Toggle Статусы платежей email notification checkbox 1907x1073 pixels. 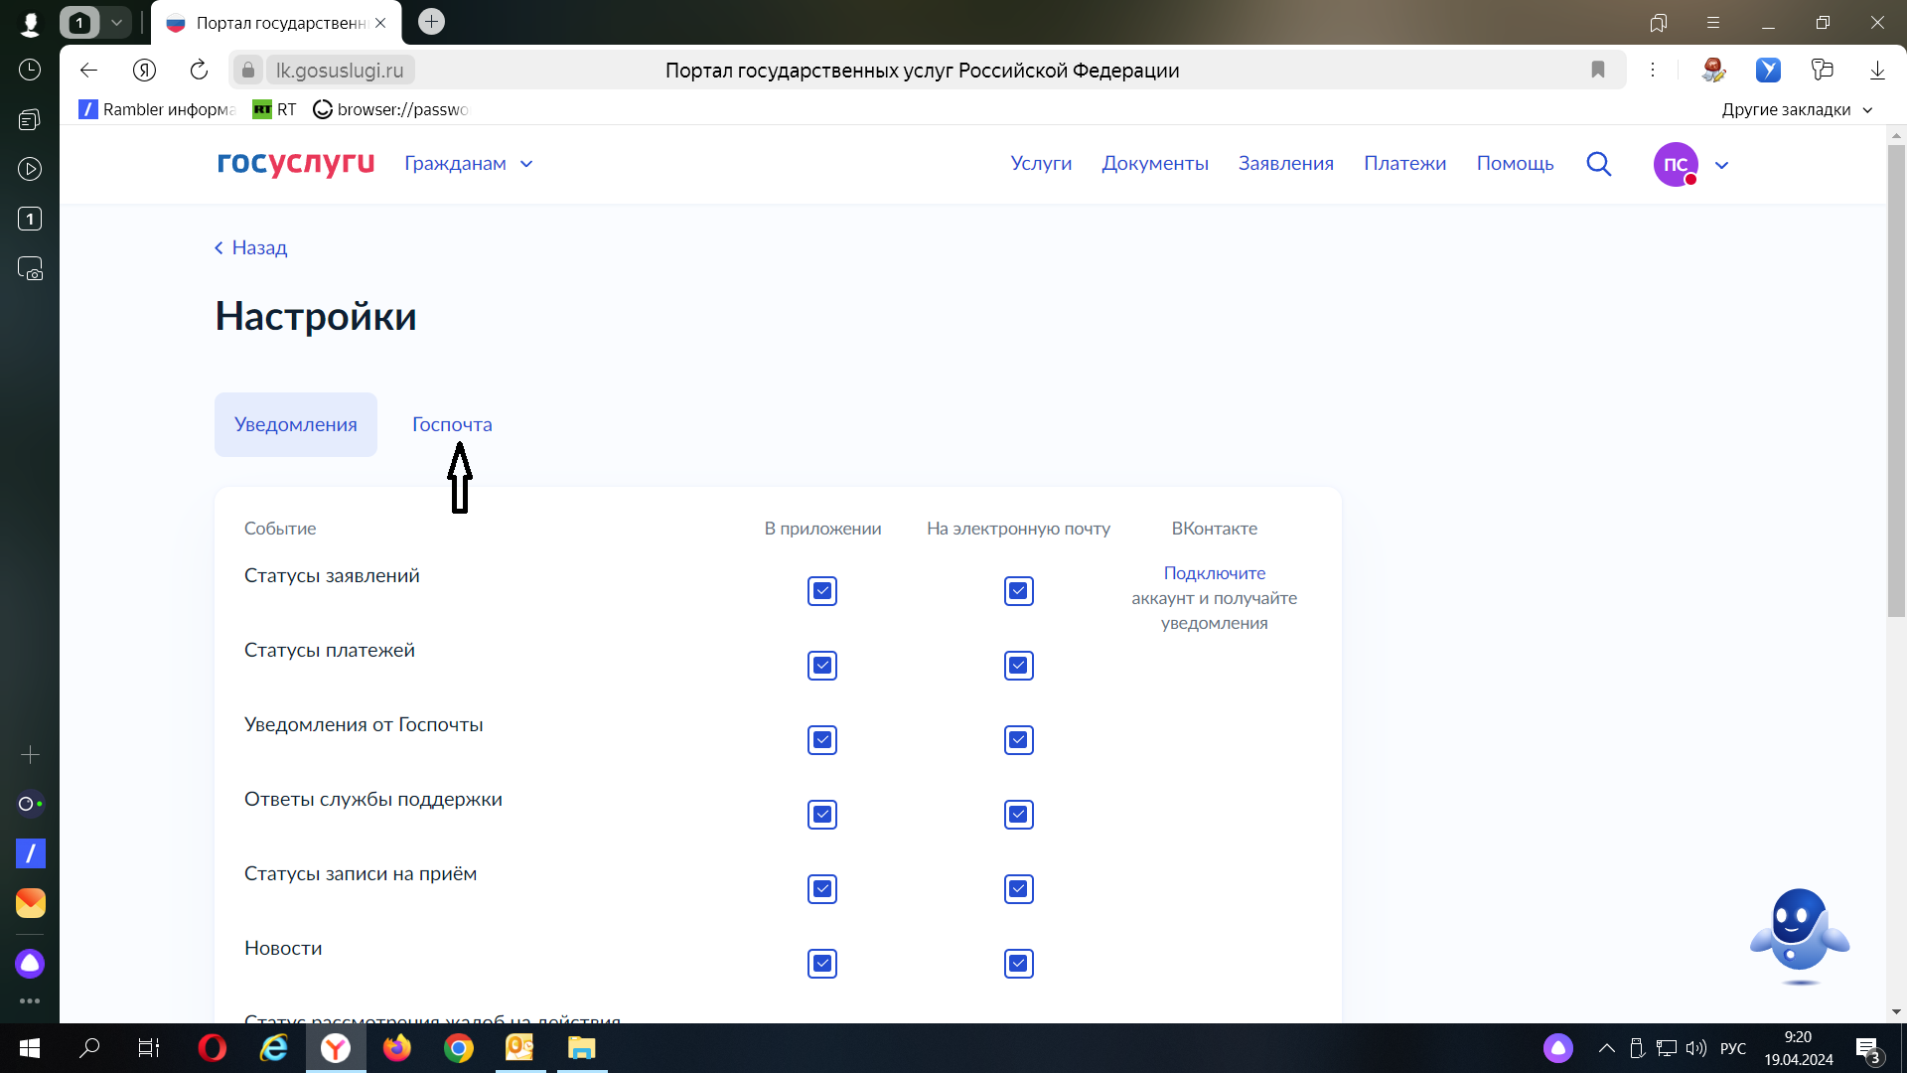click(1018, 666)
